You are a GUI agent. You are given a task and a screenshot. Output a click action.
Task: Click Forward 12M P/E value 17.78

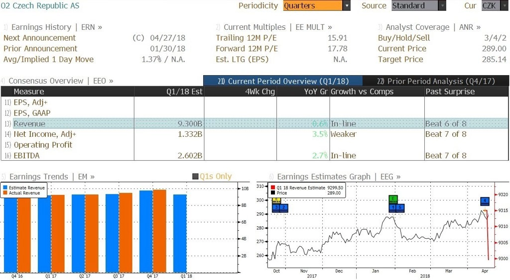(x=338, y=49)
